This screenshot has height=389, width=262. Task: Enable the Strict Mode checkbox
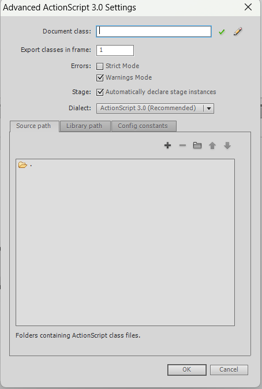pyautogui.click(x=100, y=66)
